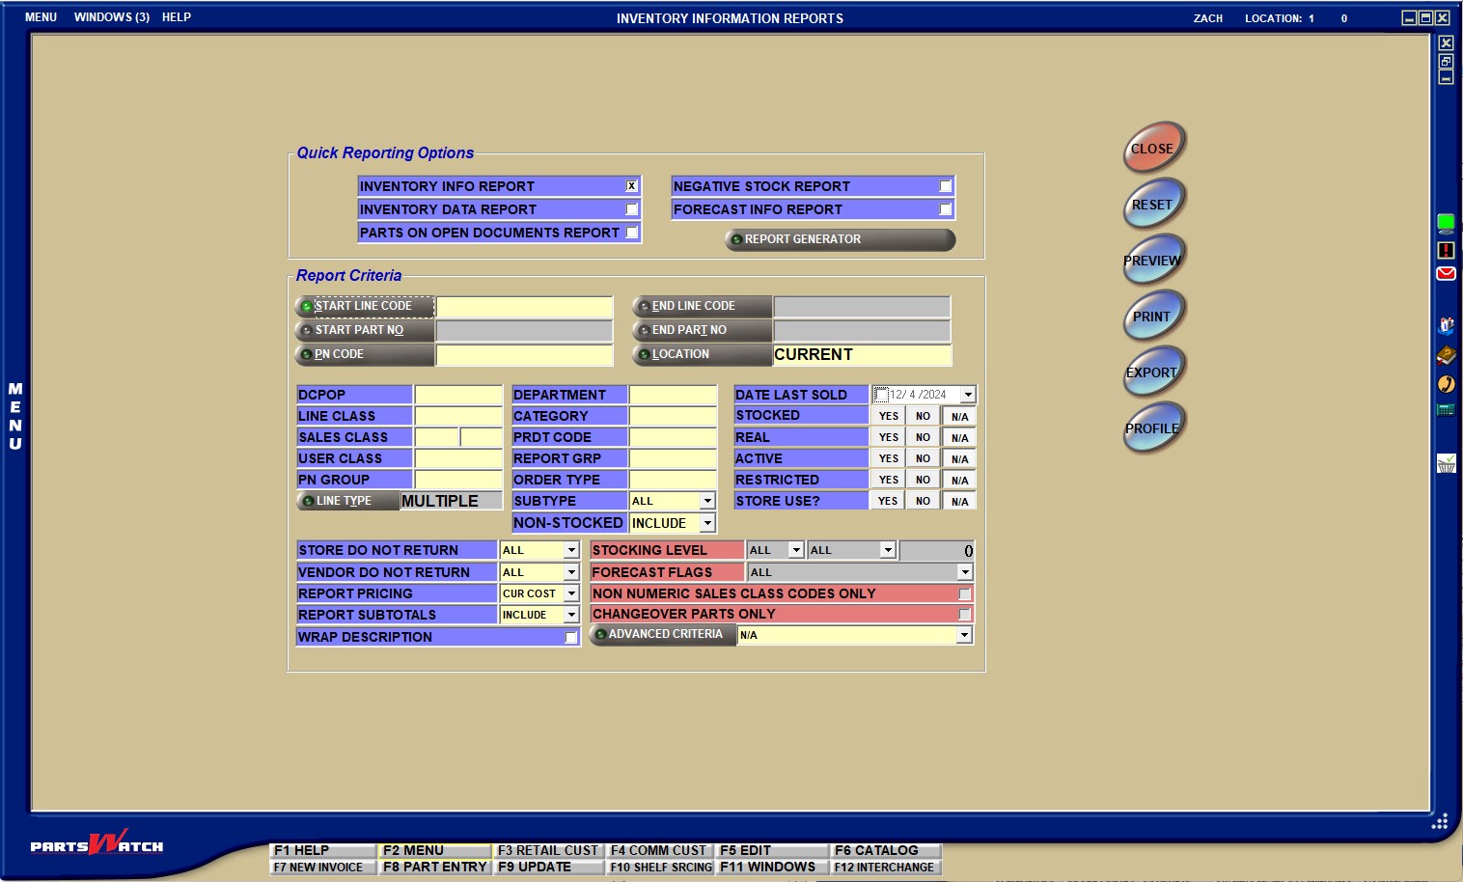Uncheck the Inventory Info Report checkbox

point(631,186)
